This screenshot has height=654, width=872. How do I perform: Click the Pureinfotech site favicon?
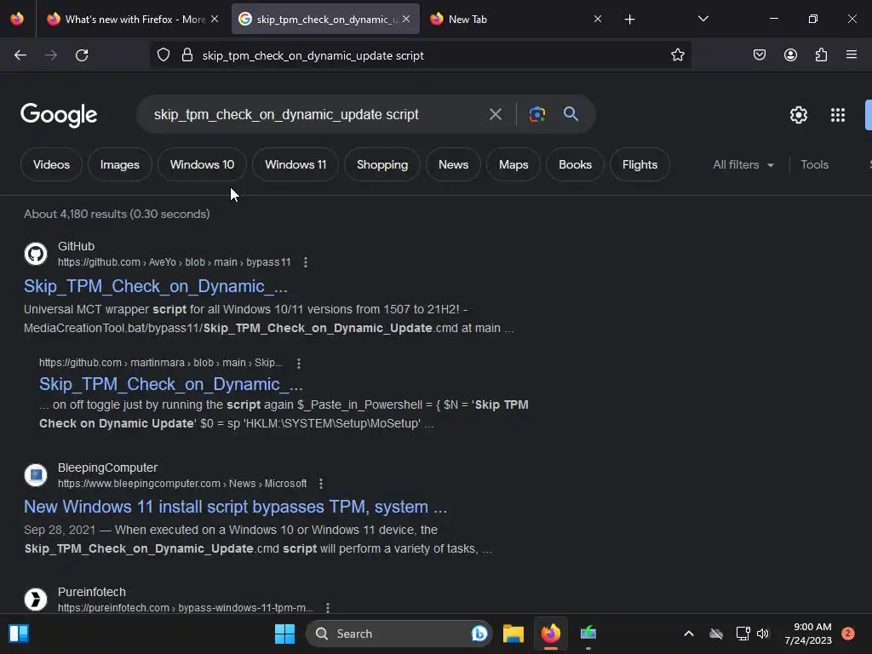pyautogui.click(x=36, y=599)
